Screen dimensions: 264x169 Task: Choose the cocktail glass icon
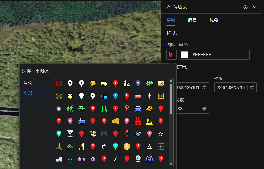(70, 134)
